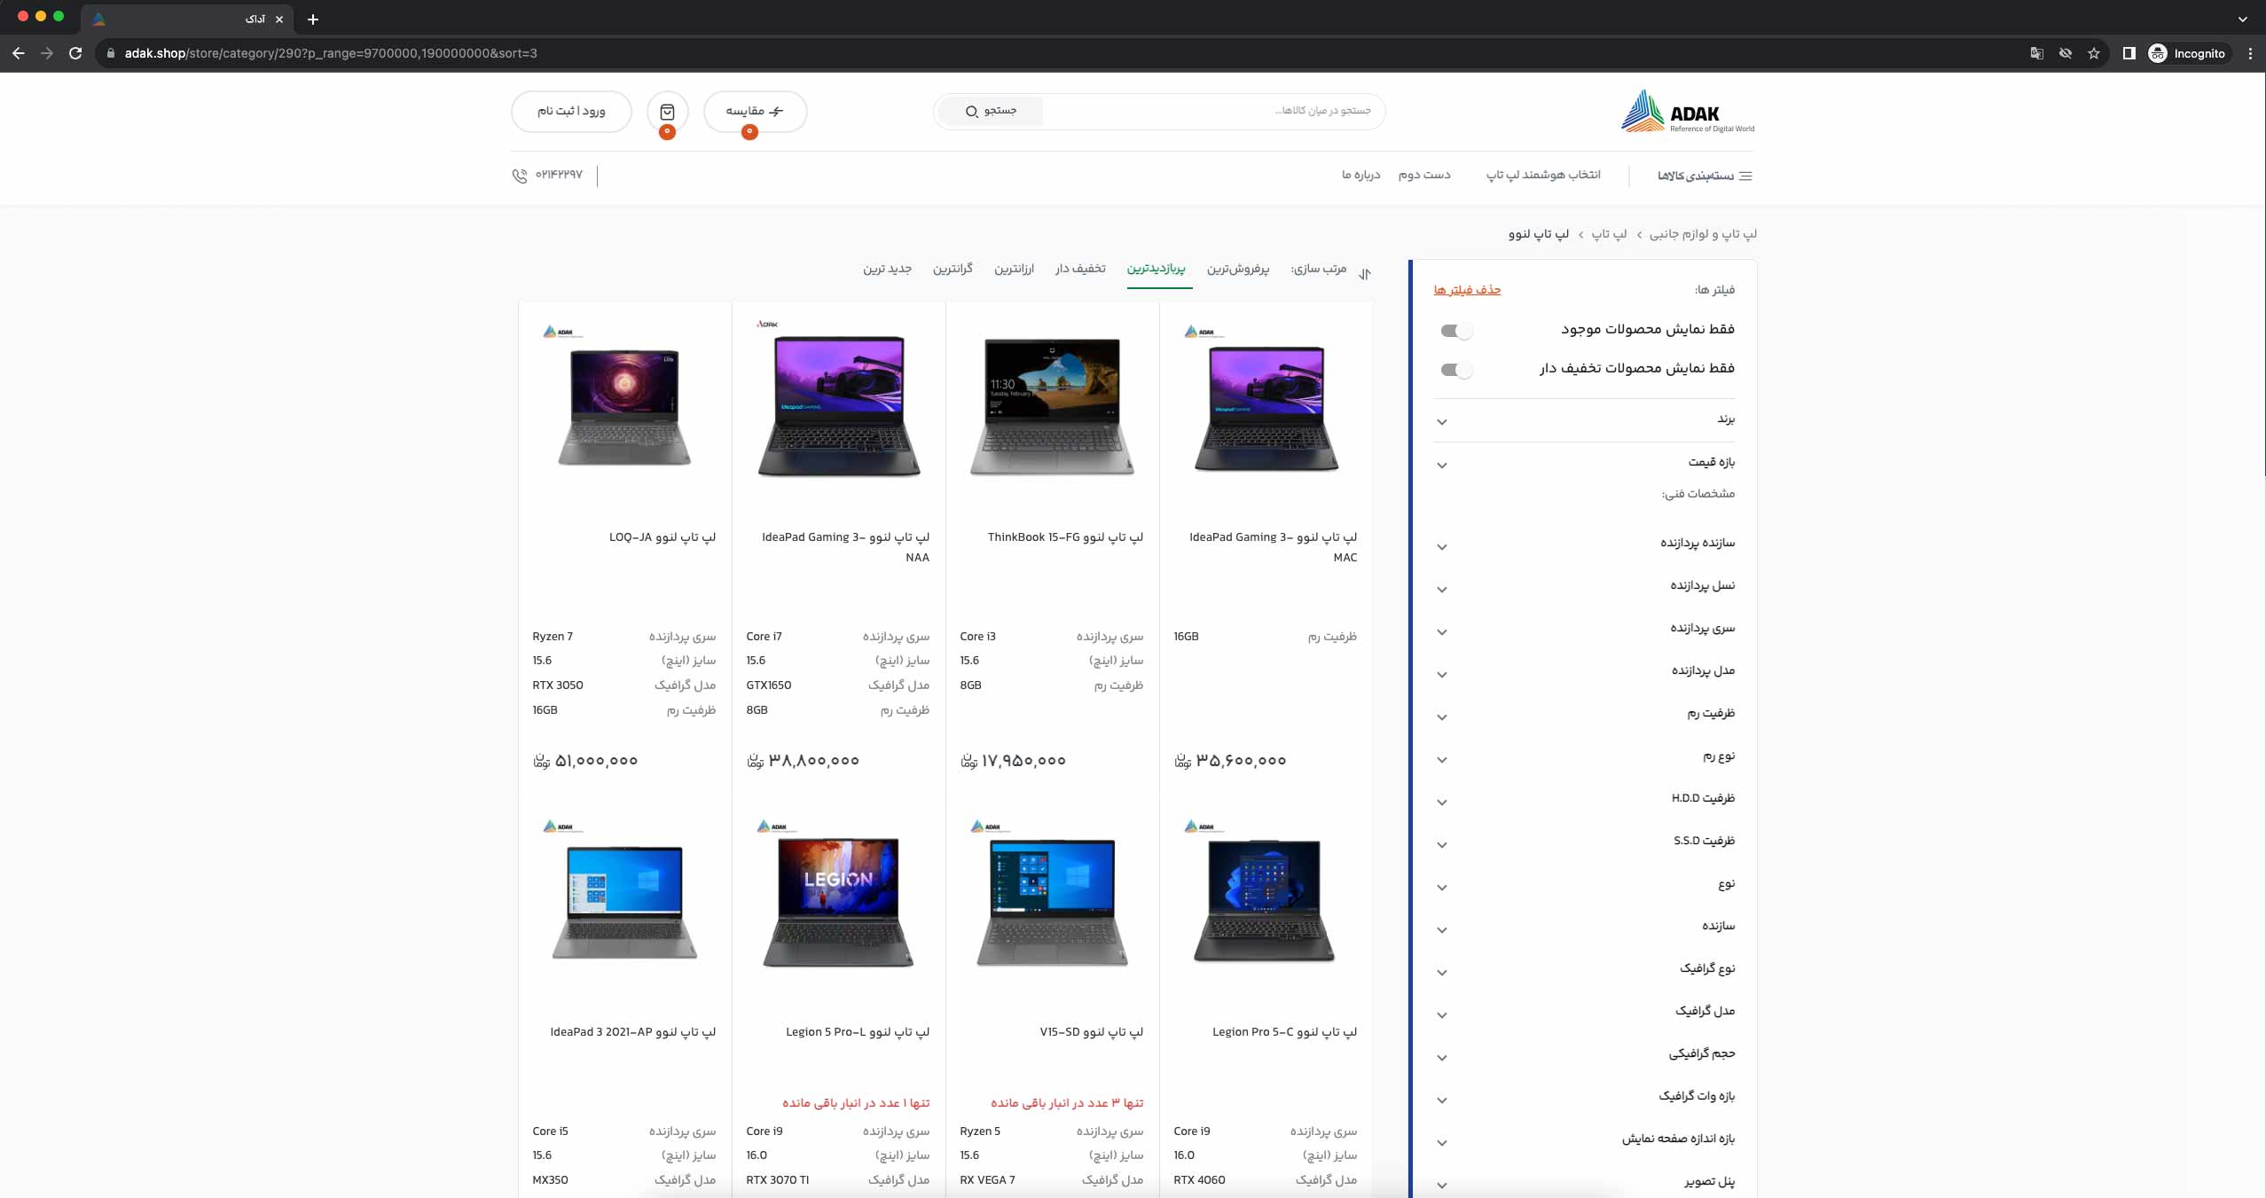Sort by گرانترین (most expensive)

click(x=953, y=269)
